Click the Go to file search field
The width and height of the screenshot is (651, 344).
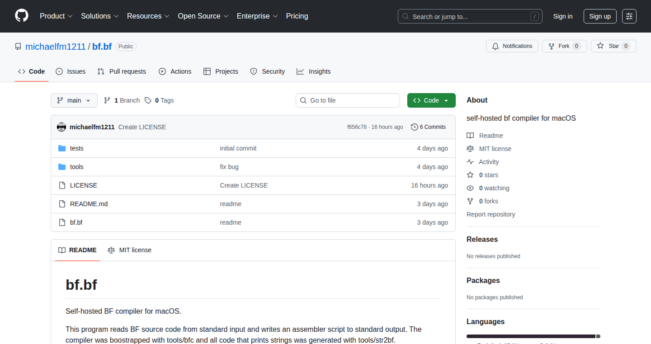pos(348,100)
